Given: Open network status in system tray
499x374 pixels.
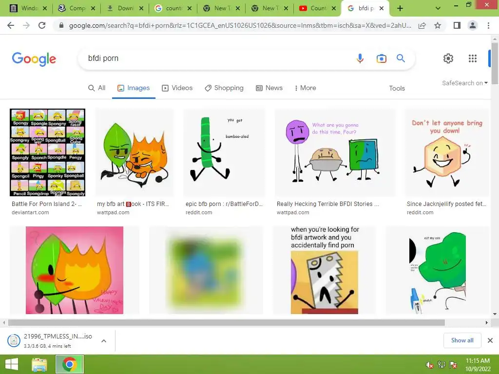Looking at the screenshot, I should (441, 365).
